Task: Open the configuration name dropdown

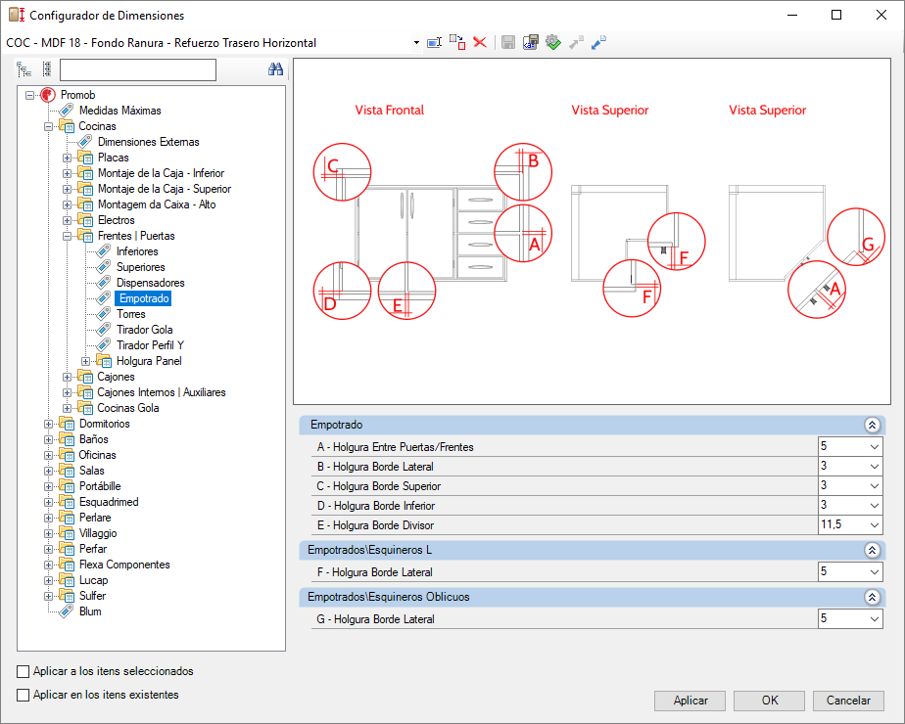Action: pyautogui.click(x=416, y=43)
